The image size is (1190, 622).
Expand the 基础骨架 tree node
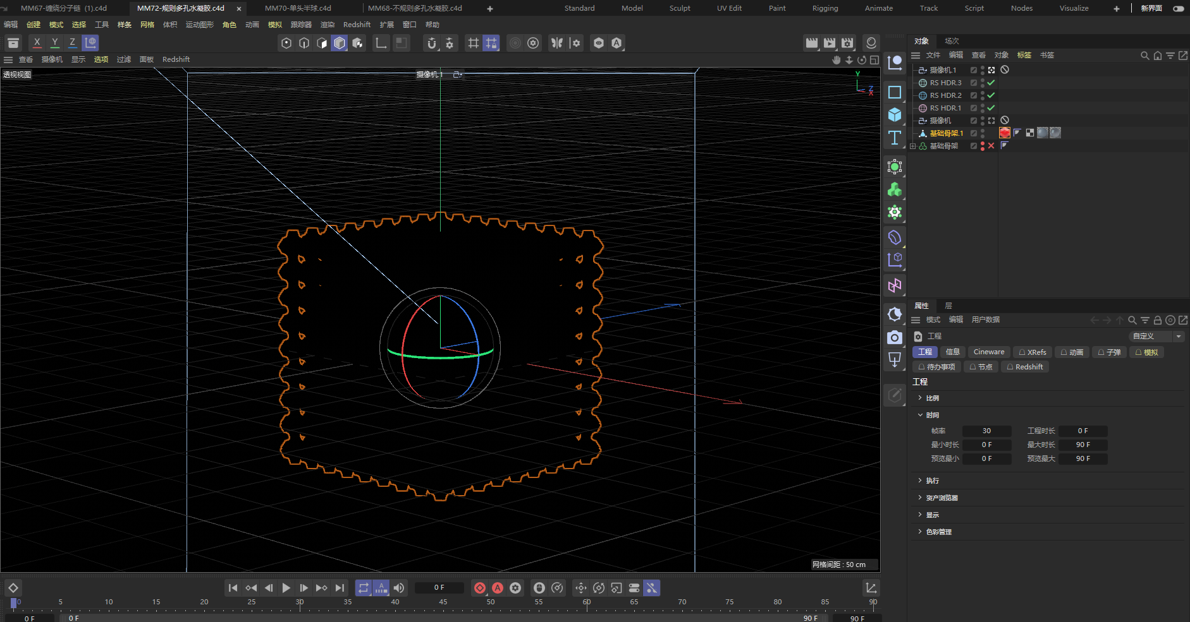pyautogui.click(x=913, y=146)
